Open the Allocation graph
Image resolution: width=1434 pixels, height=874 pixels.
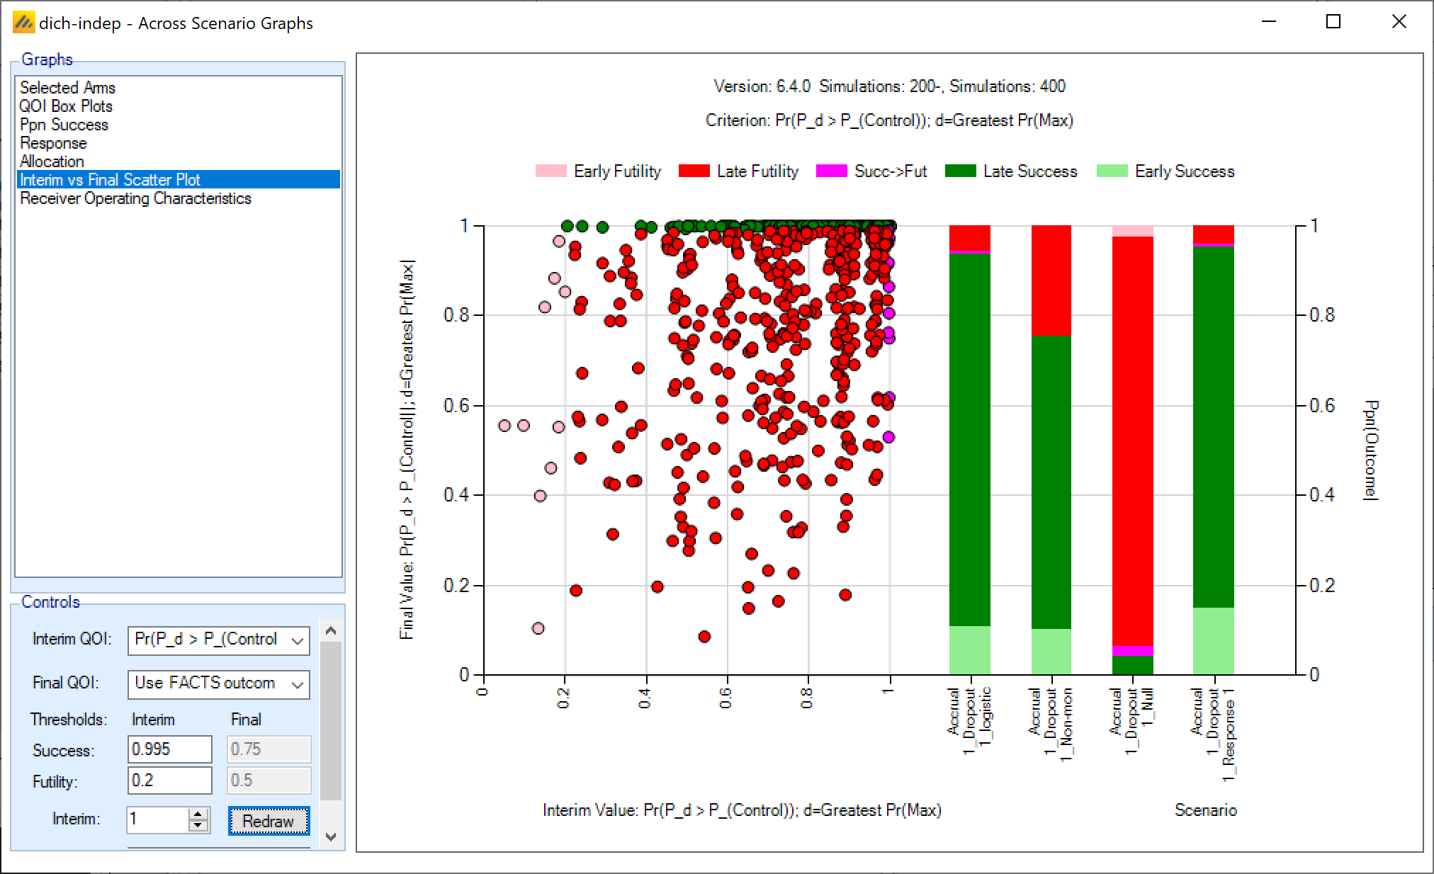pos(52,161)
